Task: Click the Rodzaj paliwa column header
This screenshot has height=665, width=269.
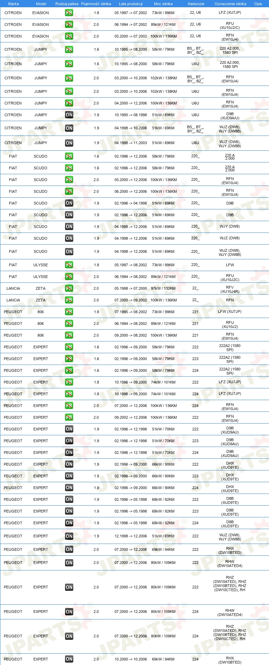Action: click(x=67, y=4)
